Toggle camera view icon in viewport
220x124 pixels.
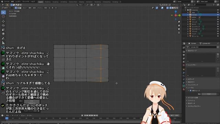(x=179, y=29)
